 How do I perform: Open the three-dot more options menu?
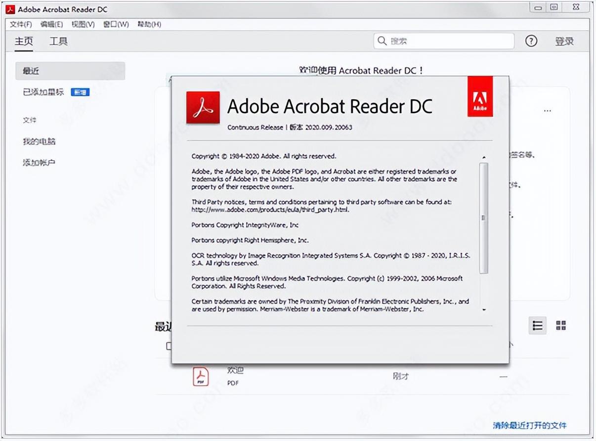547,111
